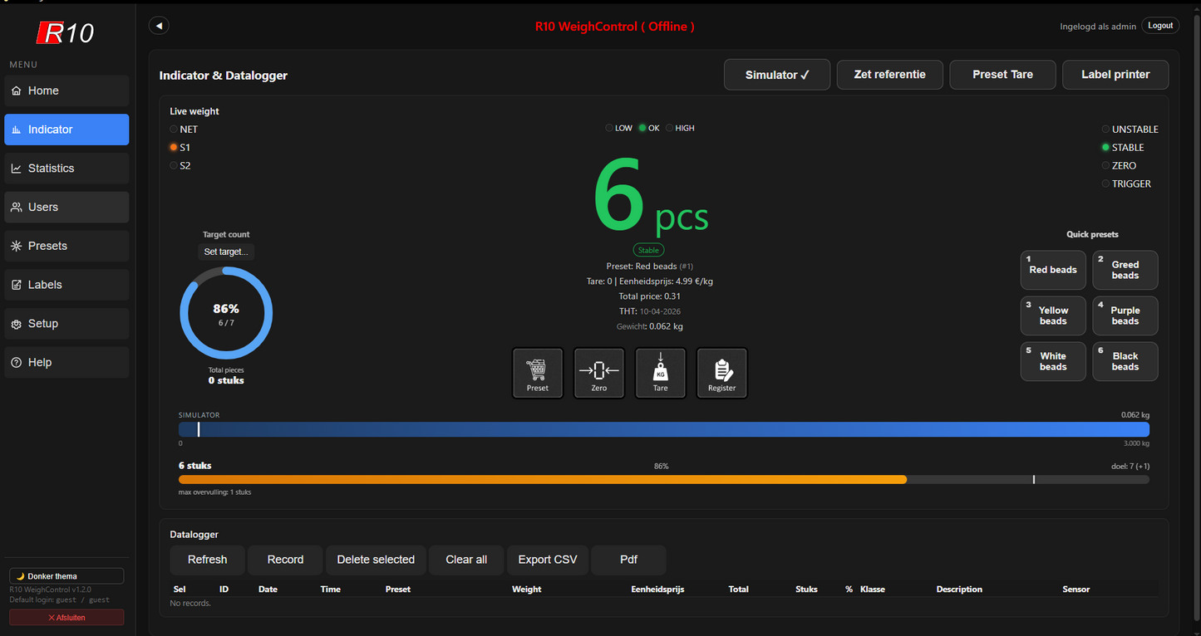
Task: Click the Record button
Action: [x=285, y=560]
